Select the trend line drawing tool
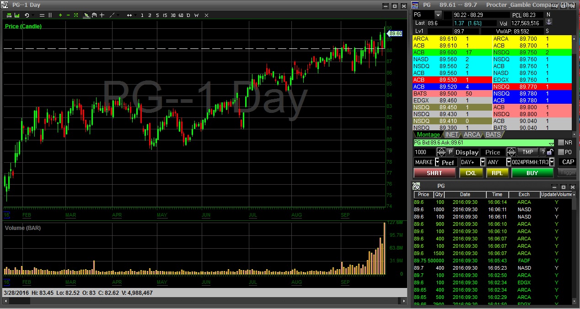The width and height of the screenshot is (580, 309). [112, 15]
